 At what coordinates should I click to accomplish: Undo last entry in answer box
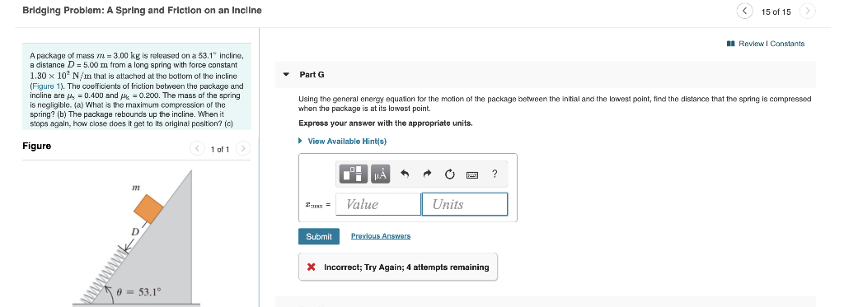click(406, 174)
